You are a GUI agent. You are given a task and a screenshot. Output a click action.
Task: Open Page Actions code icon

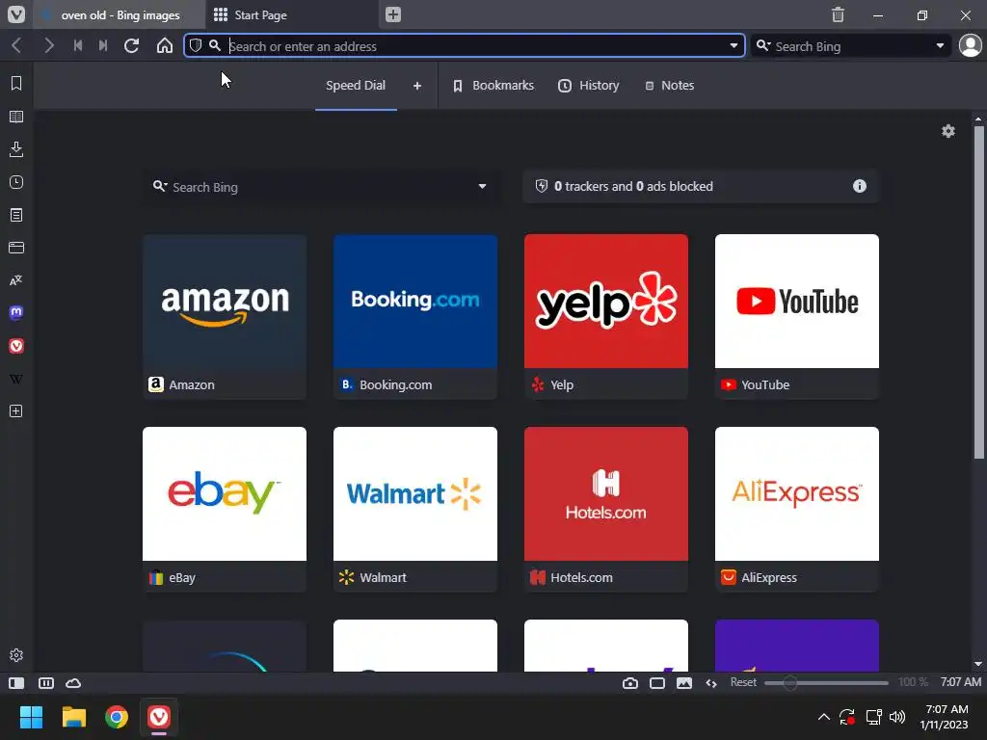[711, 683]
